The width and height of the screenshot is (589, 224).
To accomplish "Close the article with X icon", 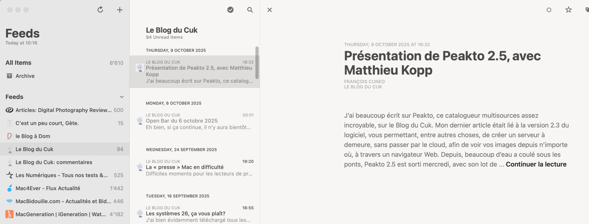I will click(x=270, y=10).
